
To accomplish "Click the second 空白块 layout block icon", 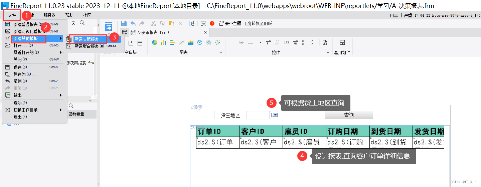I will (x=140, y=43).
